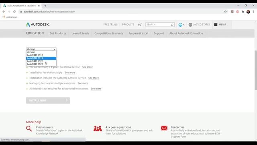Open About Autodesk Education menu
Viewport: 257px width, 145px height.
pyautogui.click(x=186, y=33)
